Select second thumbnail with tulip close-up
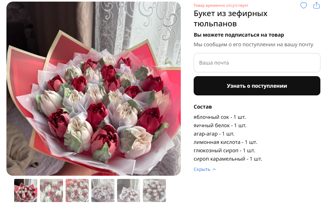The image size is (331, 212). [51, 190]
